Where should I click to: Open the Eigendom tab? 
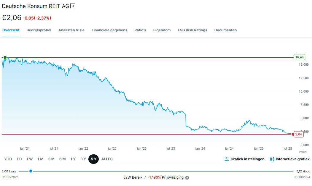coord(162,30)
